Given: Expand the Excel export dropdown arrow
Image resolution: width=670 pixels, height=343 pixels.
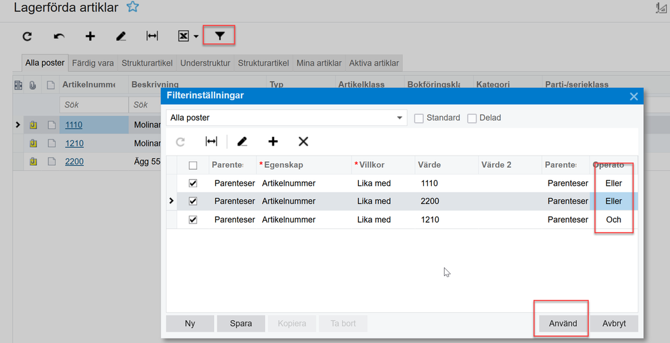Looking at the screenshot, I should (x=196, y=36).
